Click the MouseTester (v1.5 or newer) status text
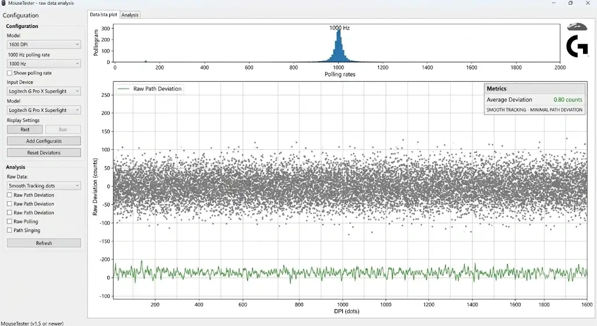This screenshot has height=326, width=597. (33, 323)
